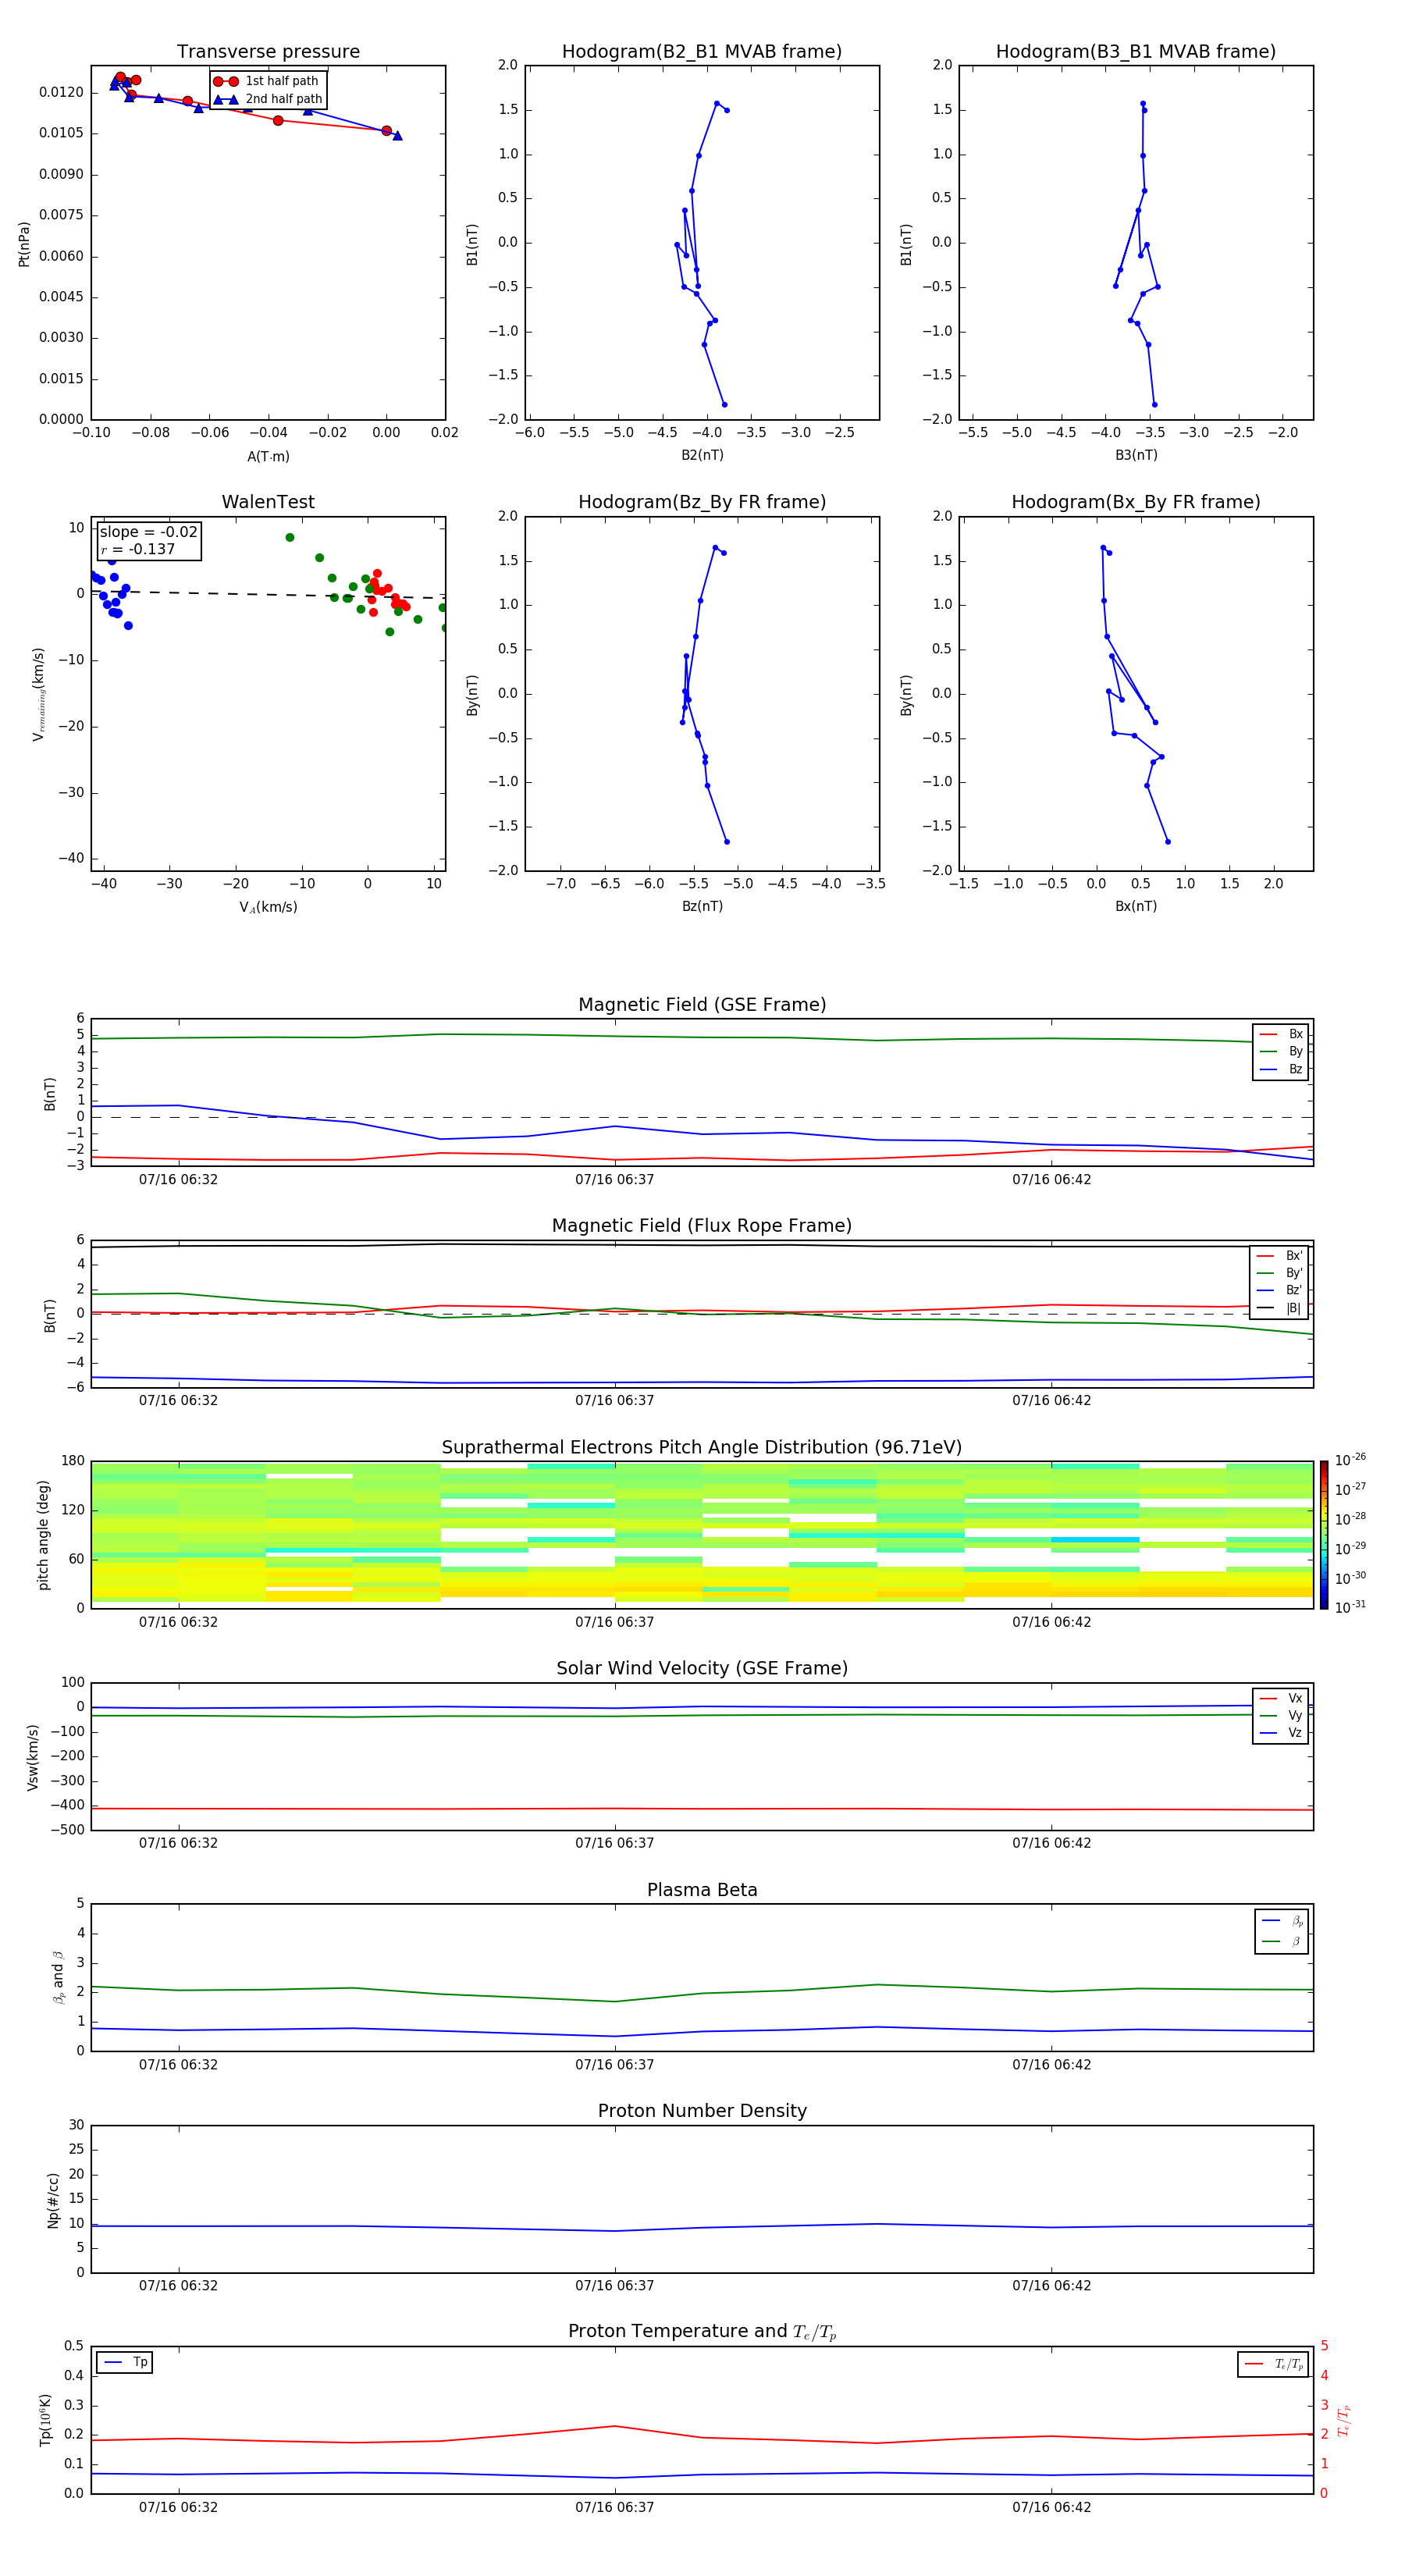Click the β_p legend entry
The image size is (1405, 2576).
tap(1282, 1921)
